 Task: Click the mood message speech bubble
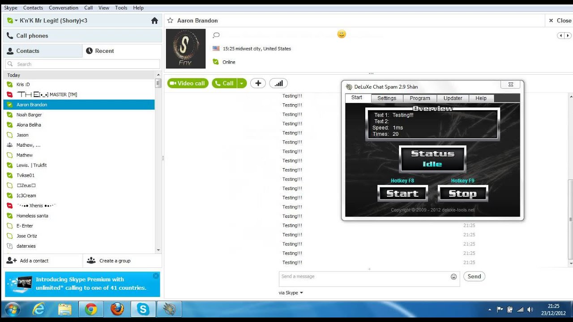pyautogui.click(x=216, y=35)
